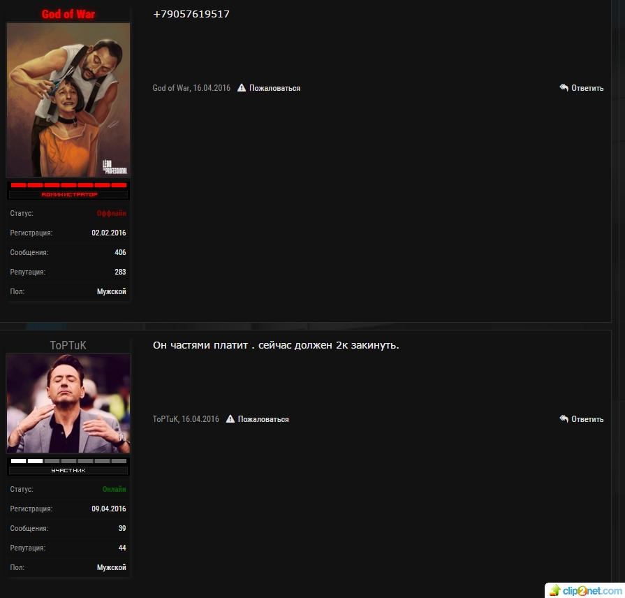The width and height of the screenshot is (625, 598).
Task: Report ToPTuK's post via 'Пожаловаться' text
Action: 263,419
